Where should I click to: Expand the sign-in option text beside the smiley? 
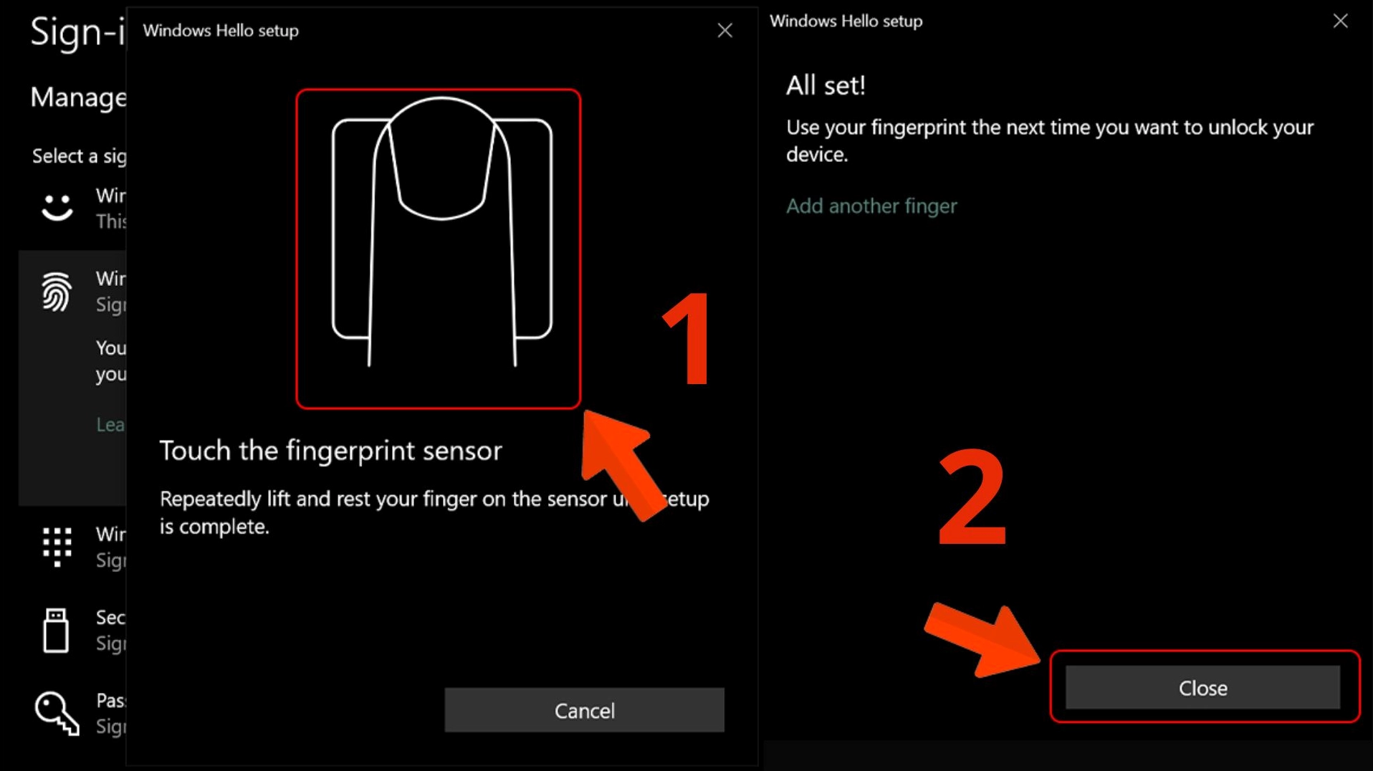110,208
